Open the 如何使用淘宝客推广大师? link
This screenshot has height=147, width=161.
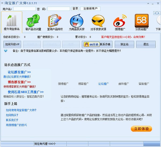[21, 110]
